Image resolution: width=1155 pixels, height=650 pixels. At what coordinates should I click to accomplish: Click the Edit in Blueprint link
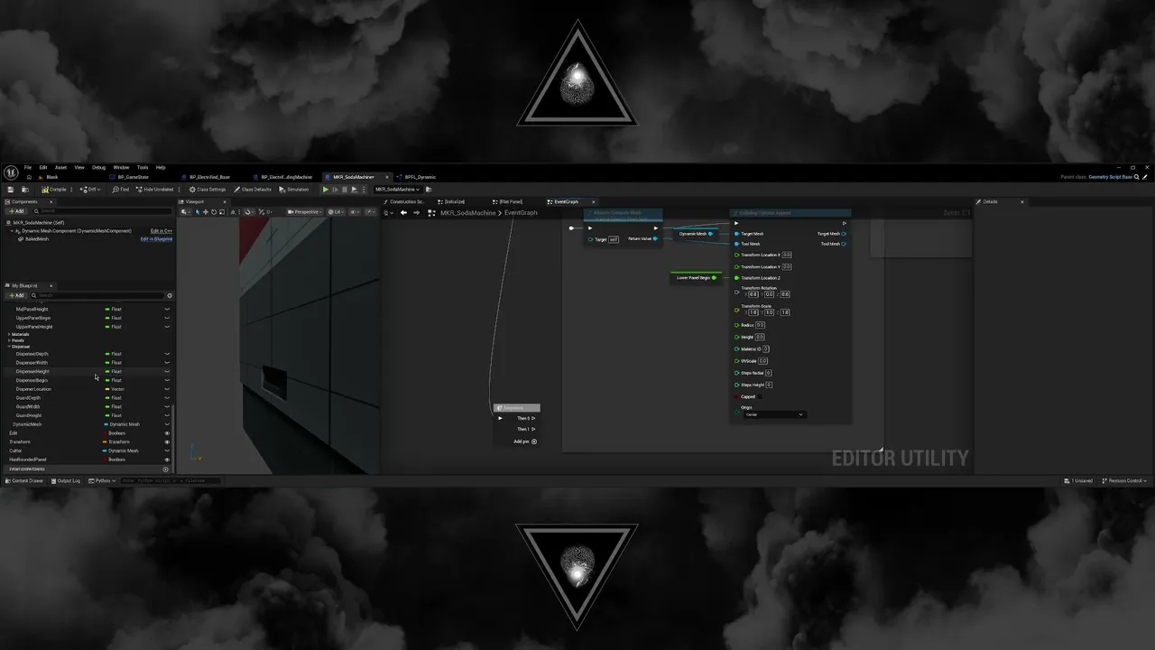156,239
